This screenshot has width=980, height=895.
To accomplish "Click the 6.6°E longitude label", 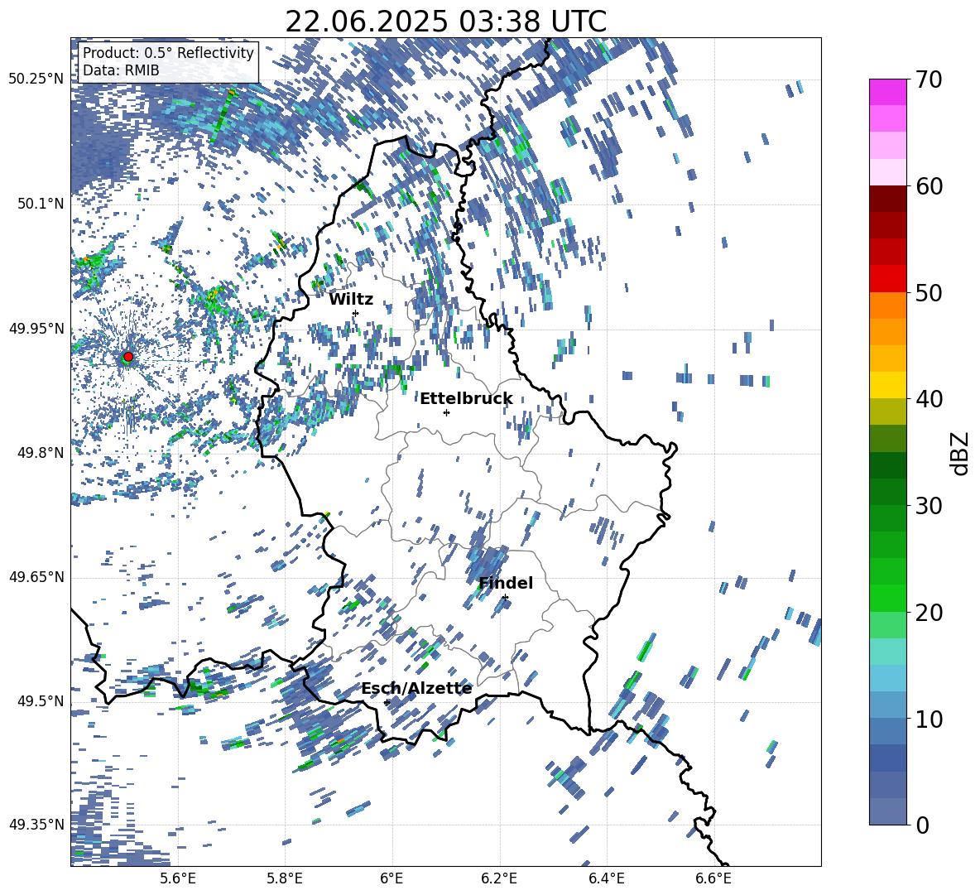I will pos(713,878).
